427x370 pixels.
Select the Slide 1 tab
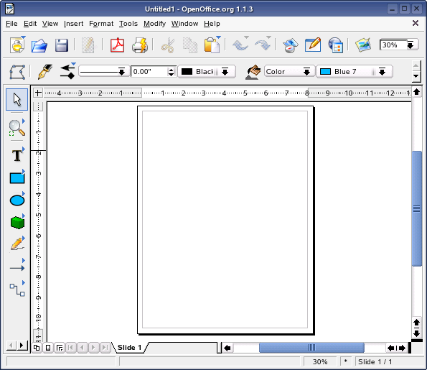[x=129, y=348]
